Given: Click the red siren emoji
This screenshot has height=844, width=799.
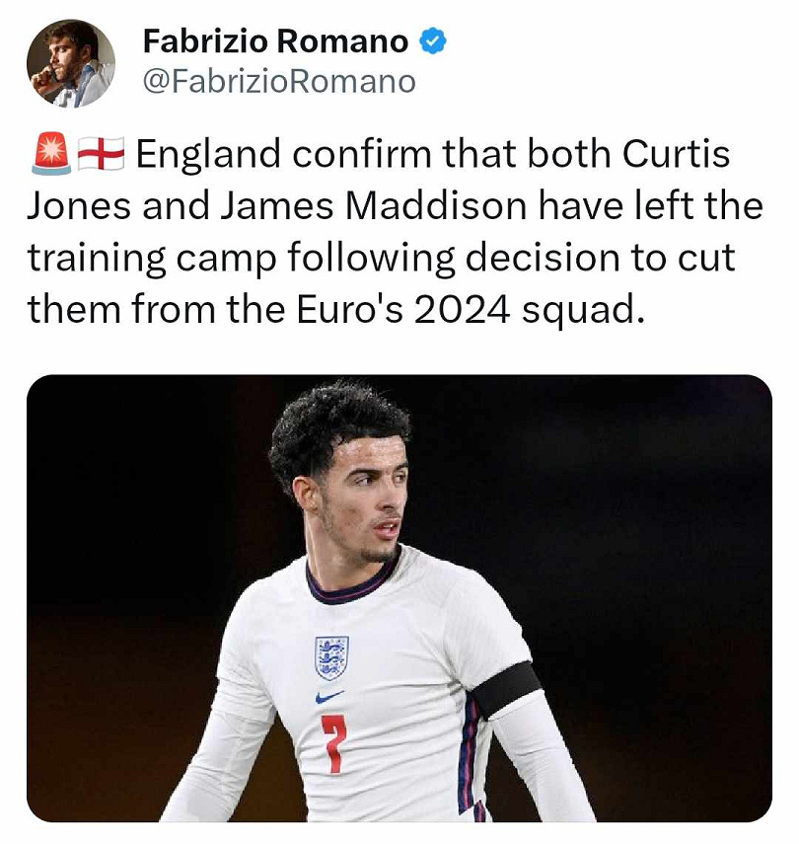Looking at the screenshot, I should (51, 154).
